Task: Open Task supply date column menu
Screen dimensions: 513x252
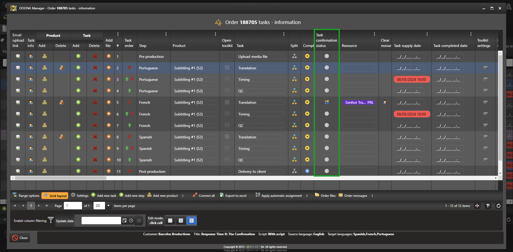Action: (427, 34)
